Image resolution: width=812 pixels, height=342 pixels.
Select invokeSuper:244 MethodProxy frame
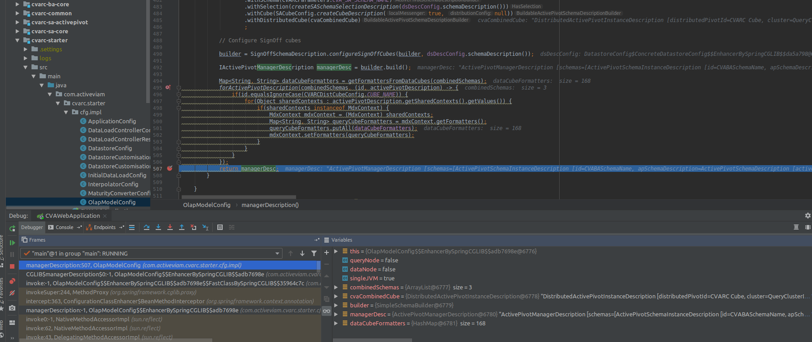coord(170,292)
